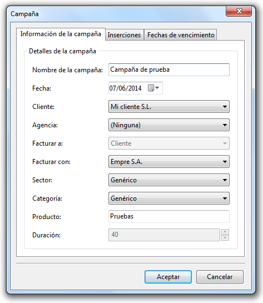
Task: Select the Información de la campaña tab
Action: click(61, 34)
